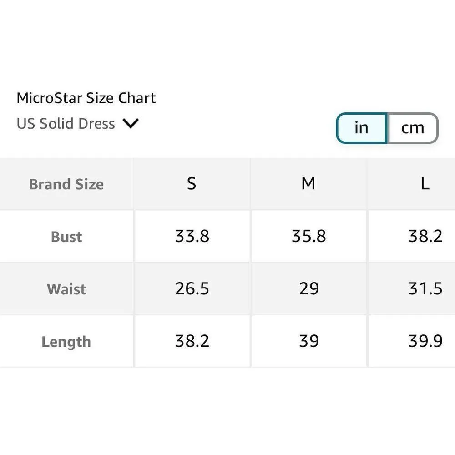Click the Length row label
455x455 pixels.
tap(66, 342)
